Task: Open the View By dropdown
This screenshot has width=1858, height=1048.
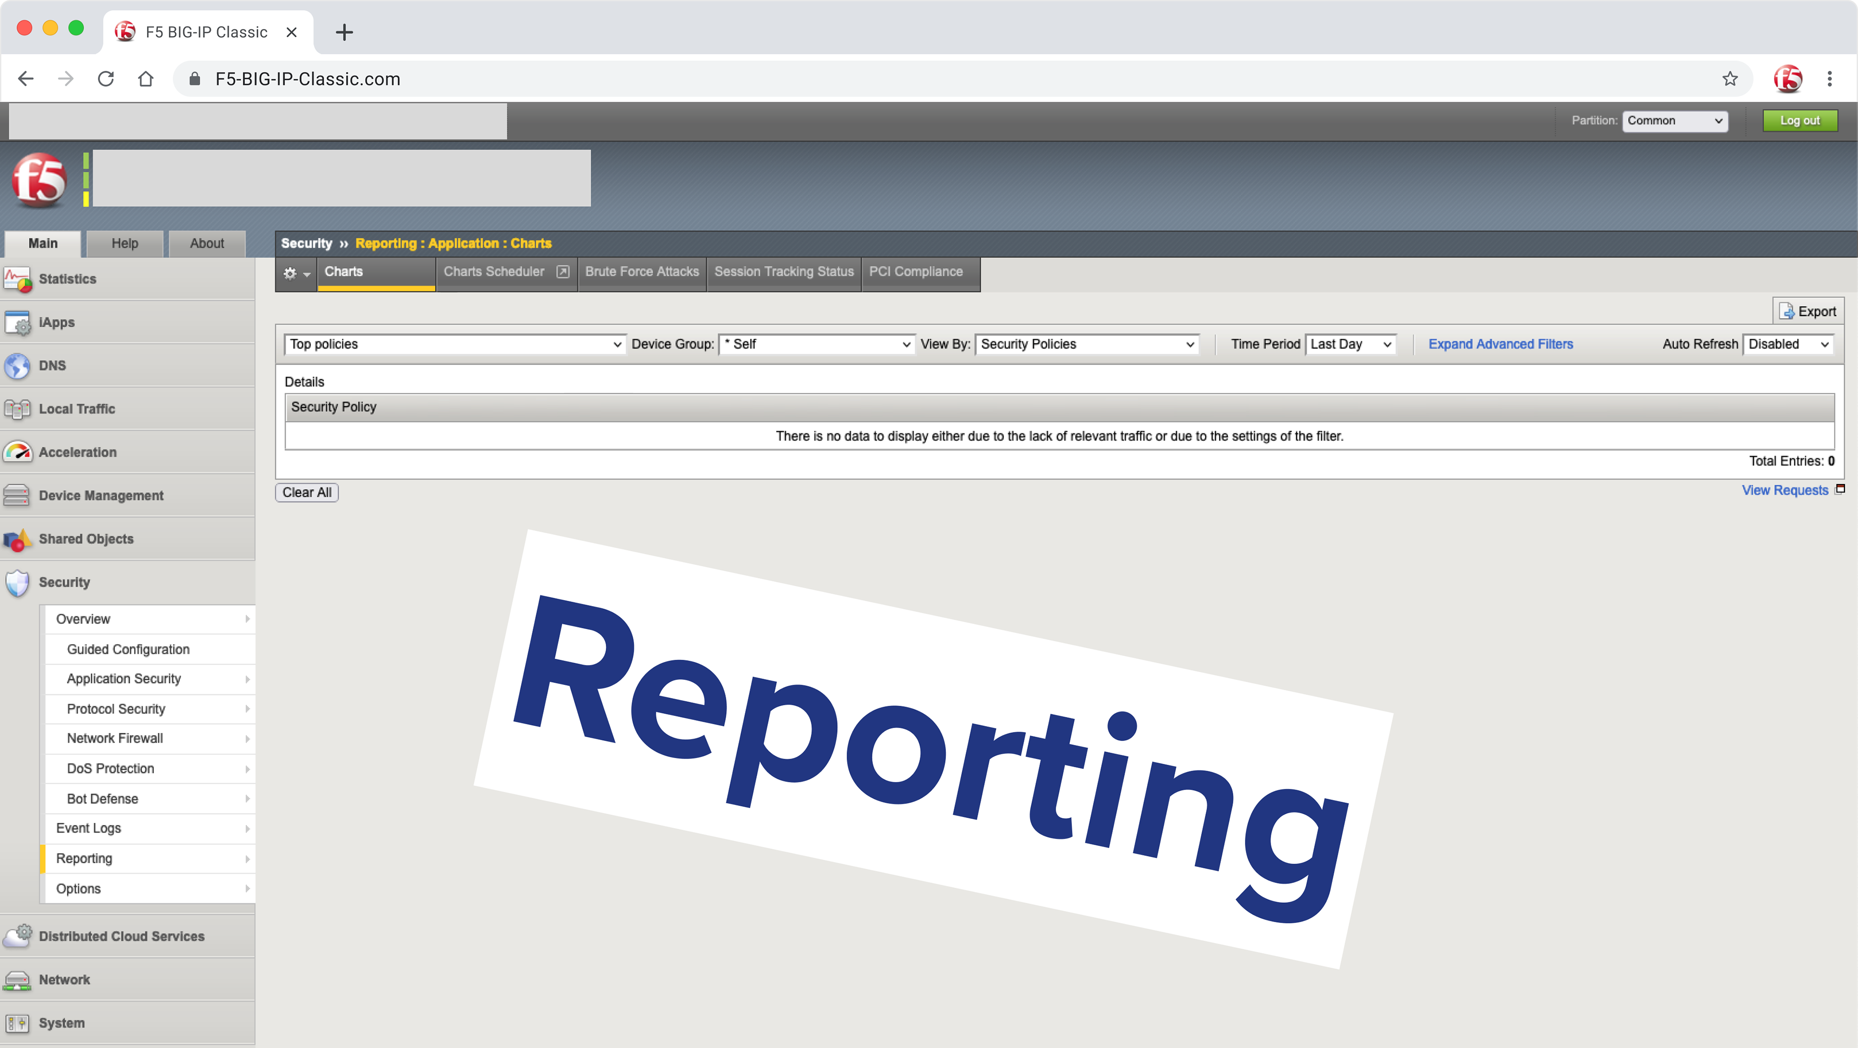Action: point(1087,344)
